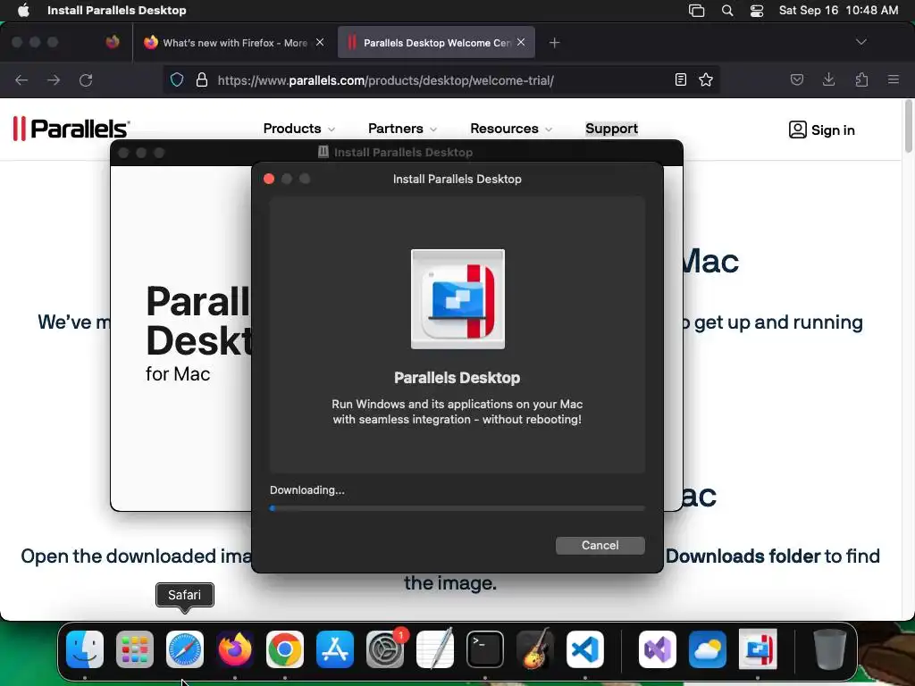Open GarageBand from the Dock
Viewport: 915px width, 686px height.
coord(535,649)
